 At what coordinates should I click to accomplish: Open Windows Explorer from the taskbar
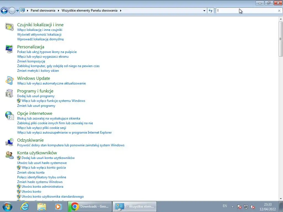coord(41,206)
